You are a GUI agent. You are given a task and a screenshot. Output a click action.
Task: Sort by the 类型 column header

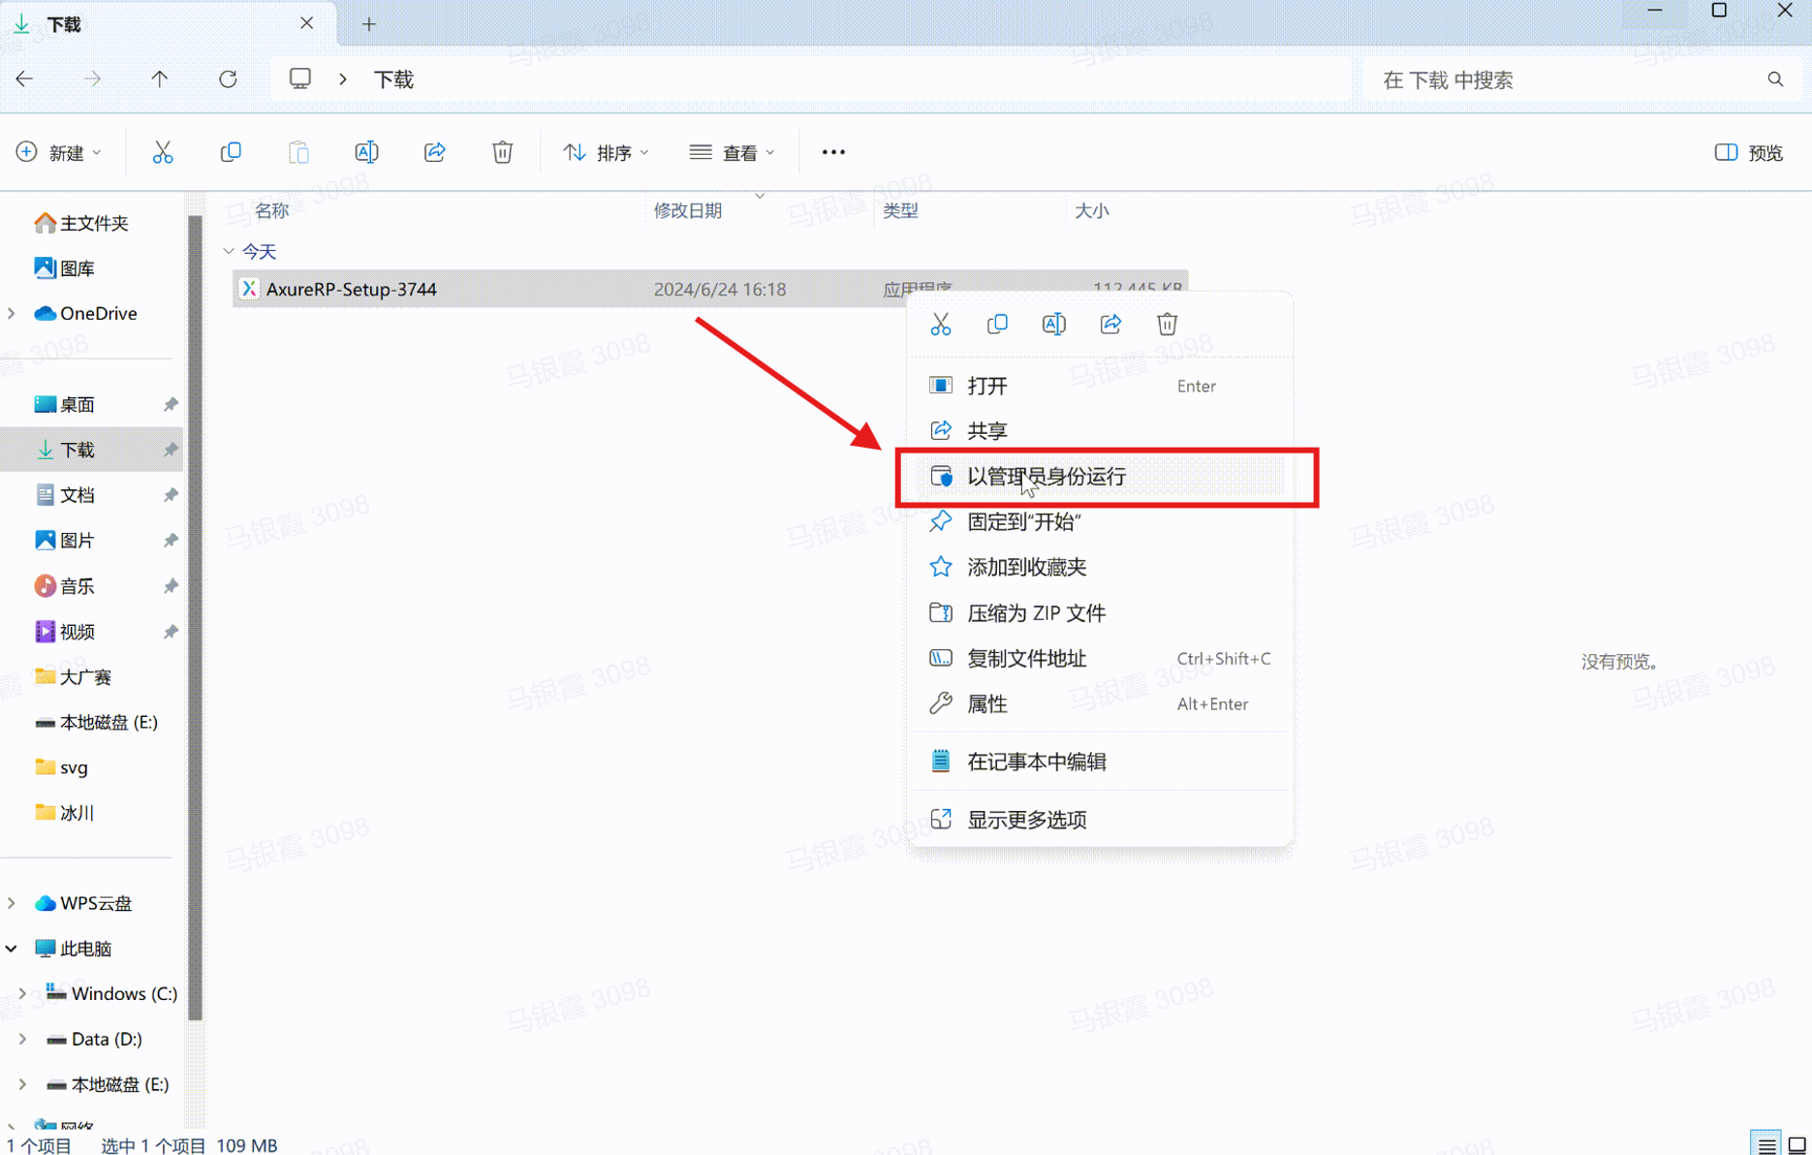coord(900,210)
